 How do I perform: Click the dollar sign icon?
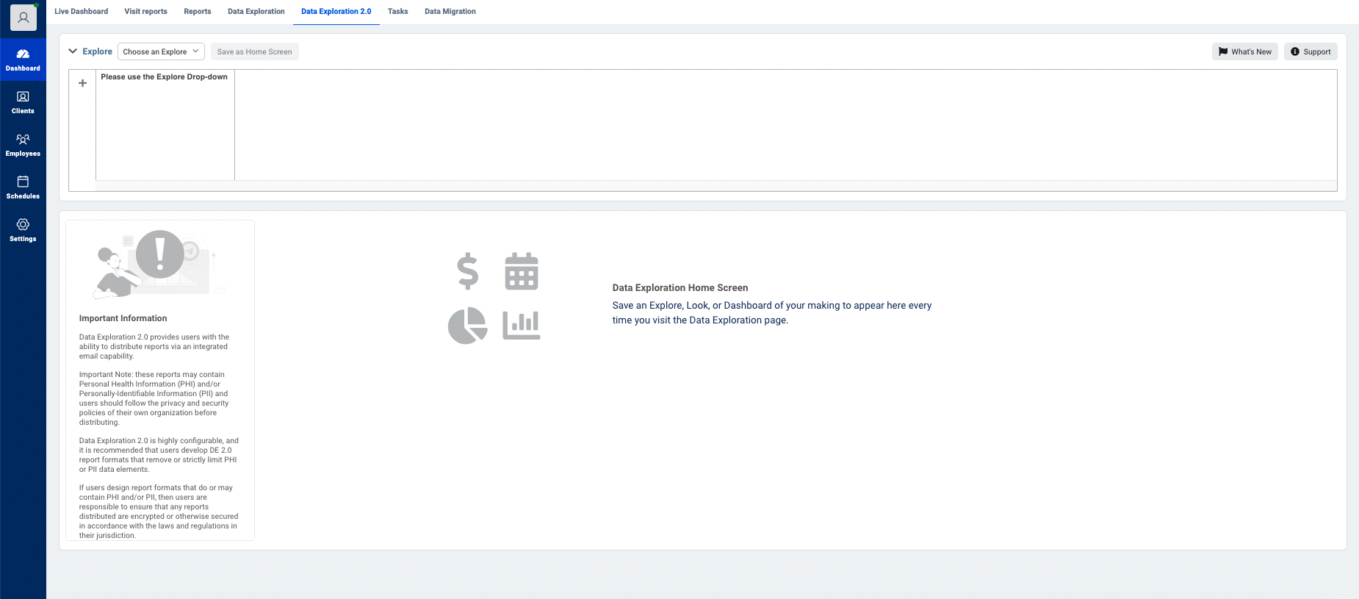tap(467, 271)
